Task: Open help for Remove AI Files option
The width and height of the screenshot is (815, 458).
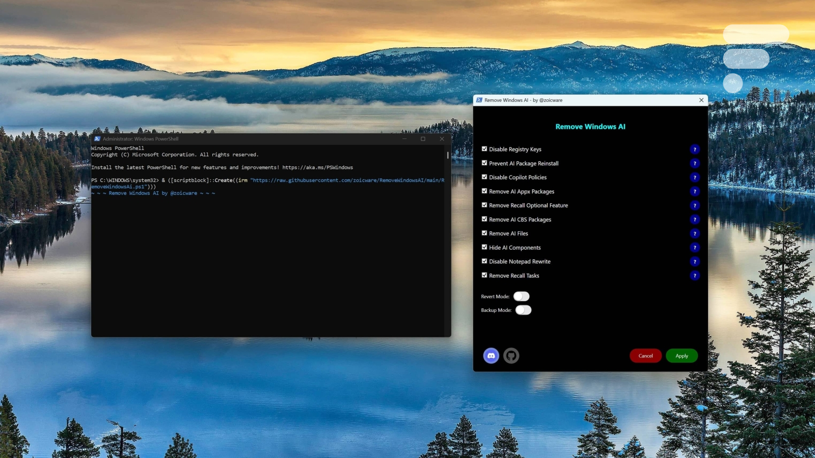Action: (695, 234)
